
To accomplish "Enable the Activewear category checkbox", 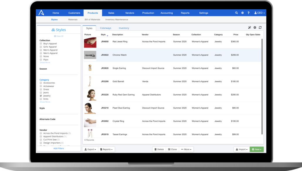I will click(41, 86).
